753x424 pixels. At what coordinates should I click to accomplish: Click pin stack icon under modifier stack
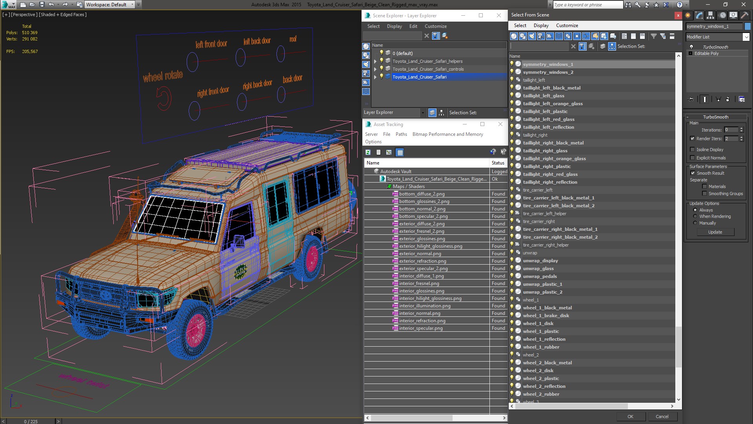click(691, 99)
